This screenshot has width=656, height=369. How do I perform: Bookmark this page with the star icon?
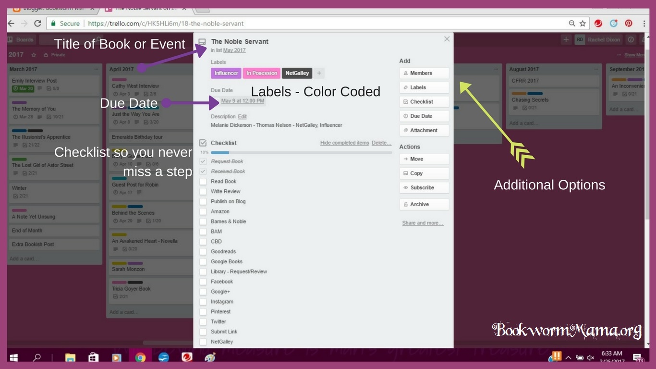tap(583, 23)
